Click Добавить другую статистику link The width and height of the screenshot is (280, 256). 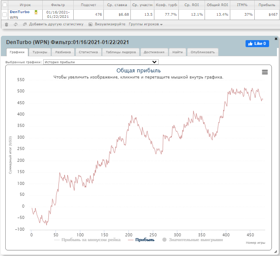coord(56,24)
